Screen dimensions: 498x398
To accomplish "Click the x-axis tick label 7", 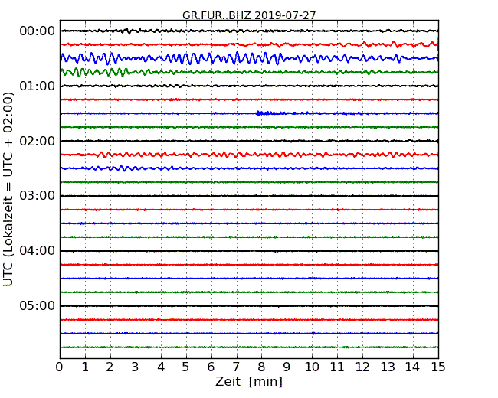I will click(x=236, y=367).
